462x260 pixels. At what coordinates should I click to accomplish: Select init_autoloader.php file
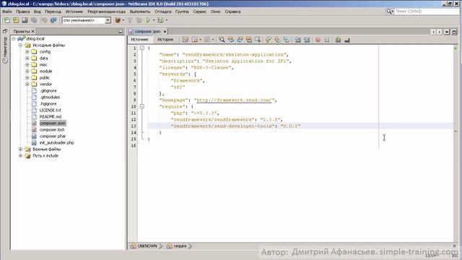[x=56, y=143]
